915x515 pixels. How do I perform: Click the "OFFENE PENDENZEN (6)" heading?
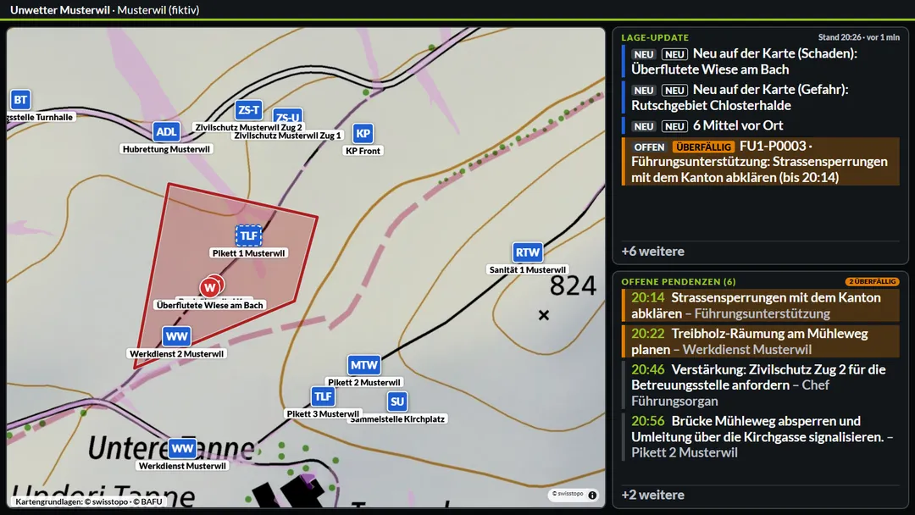(x=678, y=282)
